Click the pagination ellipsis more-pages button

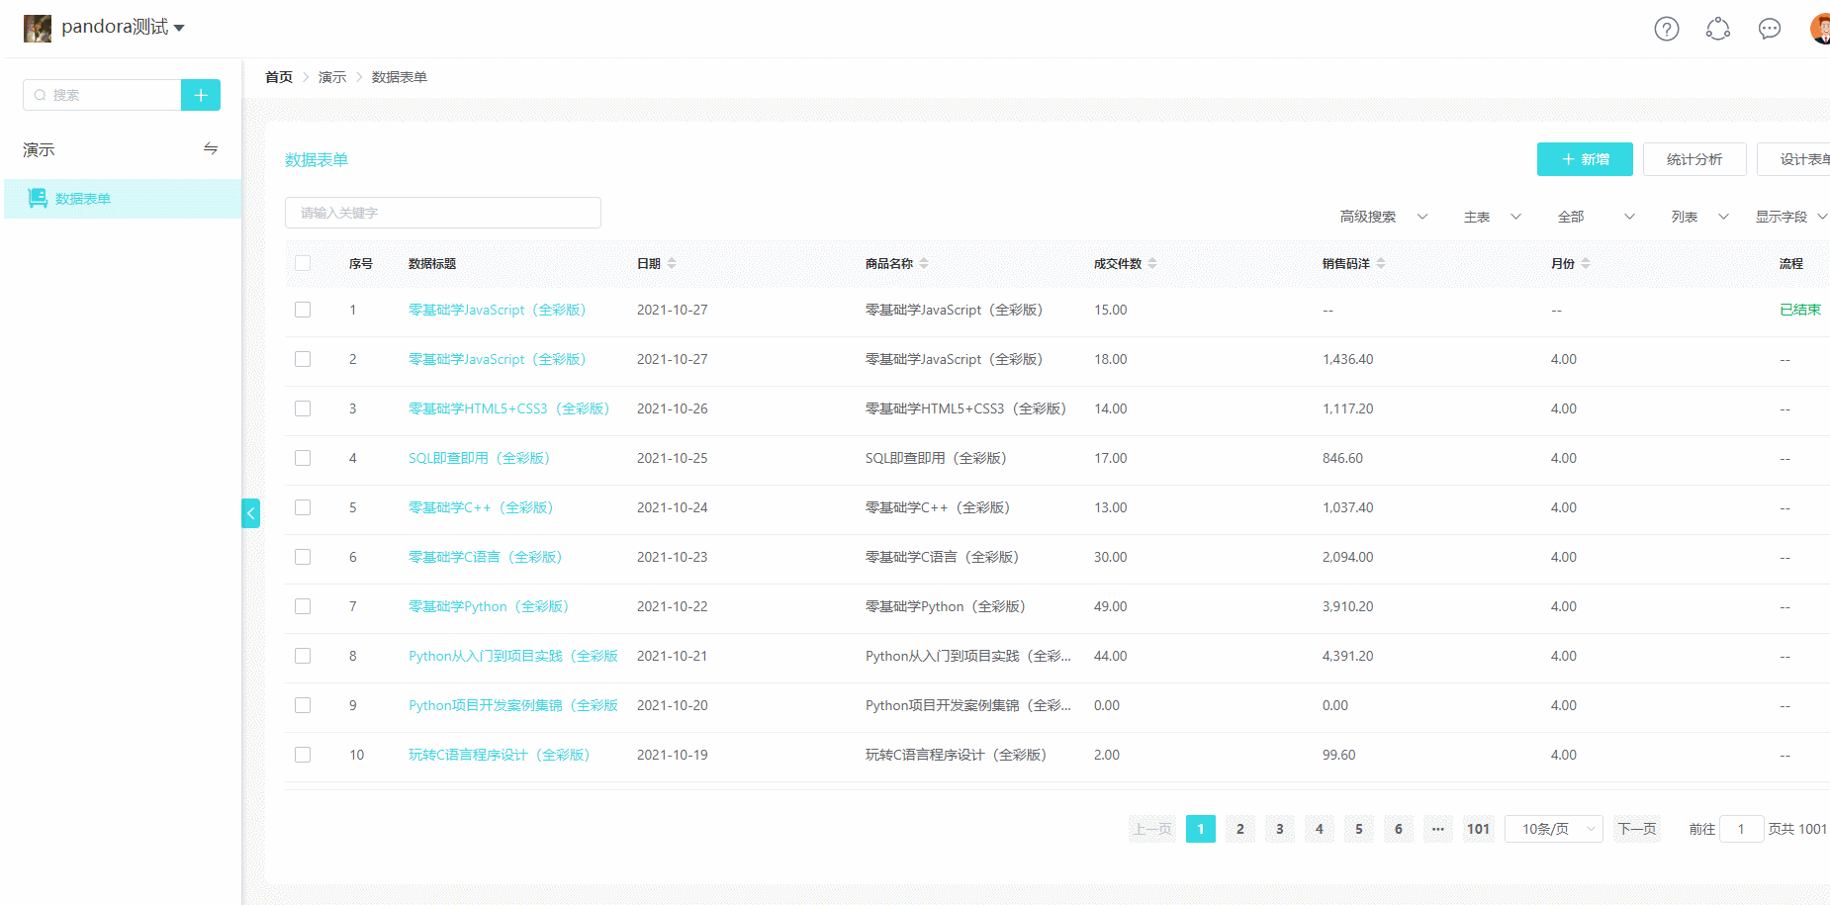(1438, 829)
